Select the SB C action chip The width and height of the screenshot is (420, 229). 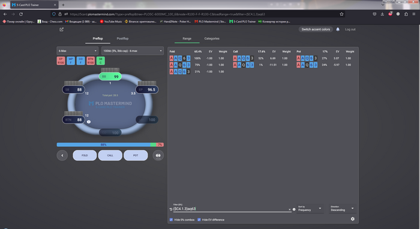click(100, 61)
